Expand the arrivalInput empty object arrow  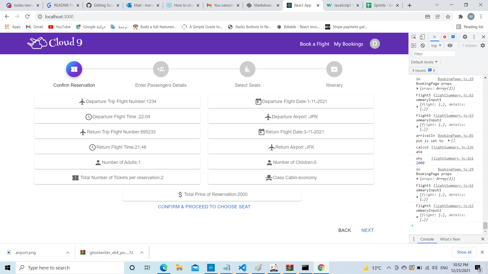pos(449,141)
